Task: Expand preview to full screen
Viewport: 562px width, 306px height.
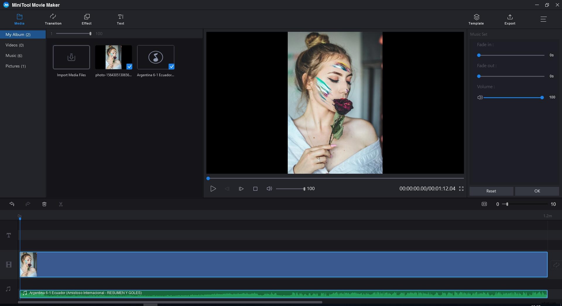Action: click(461, 189)
